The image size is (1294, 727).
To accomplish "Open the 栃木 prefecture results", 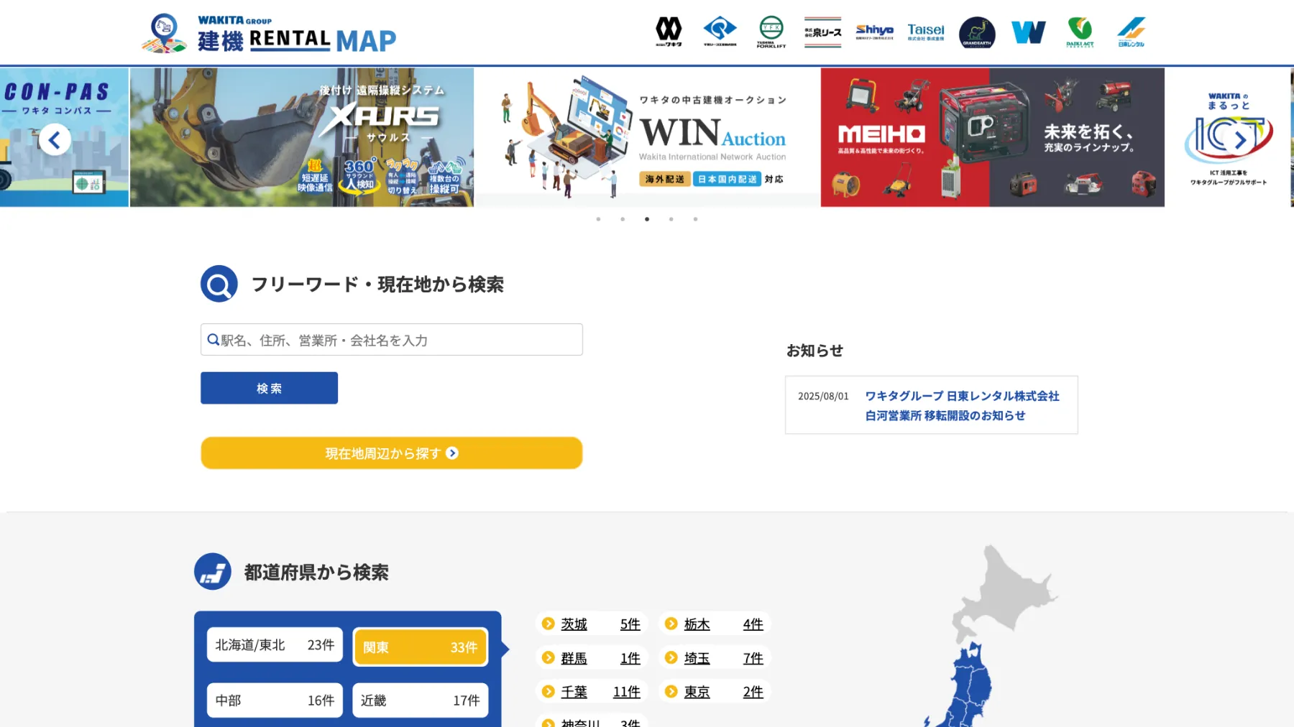I will pos(714,624).
